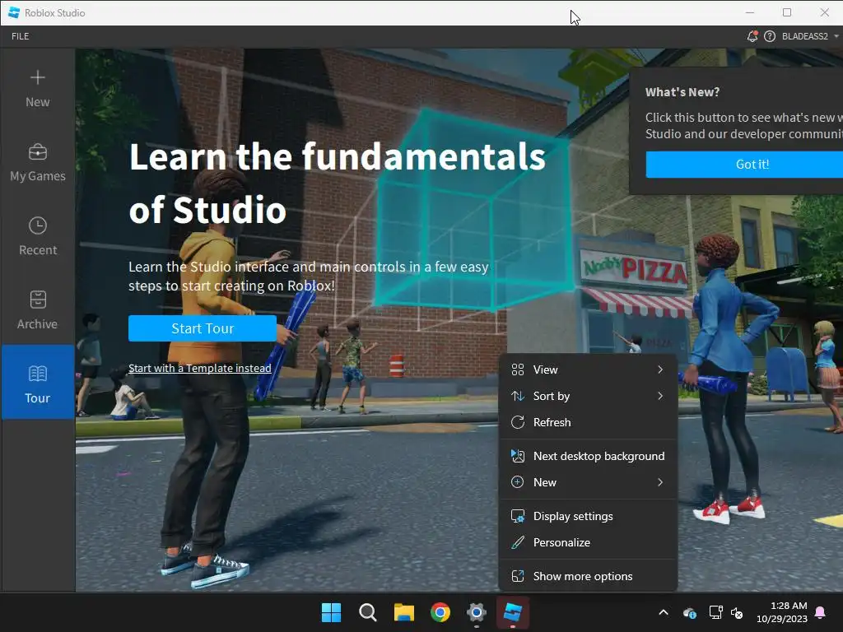Minimize the Roblox Studio window
843x632 pixels.
[x=750, y=12]
